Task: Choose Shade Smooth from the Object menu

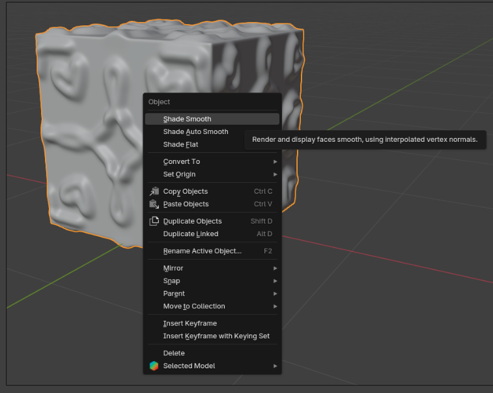Action: (187, 119)
